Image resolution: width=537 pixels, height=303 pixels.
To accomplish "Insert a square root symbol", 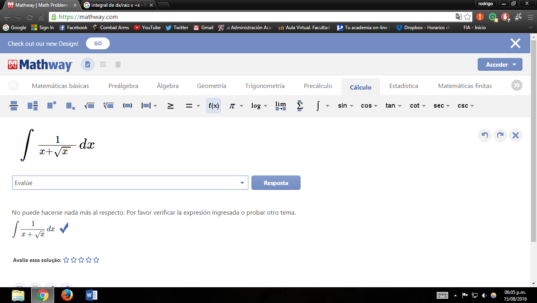I will [89, 106].
